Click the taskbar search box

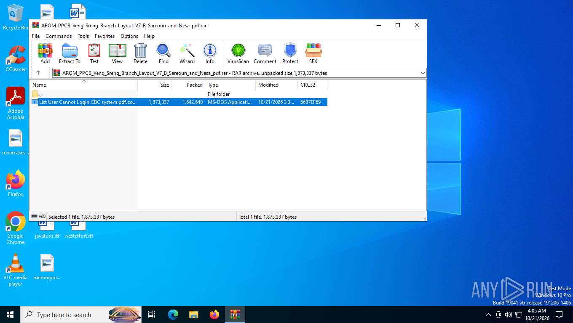[81, 315]
